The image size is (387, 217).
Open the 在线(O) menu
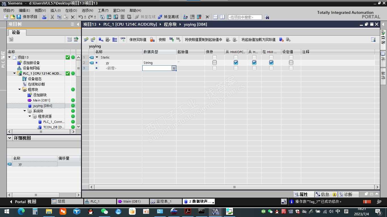tap(71, 10)
